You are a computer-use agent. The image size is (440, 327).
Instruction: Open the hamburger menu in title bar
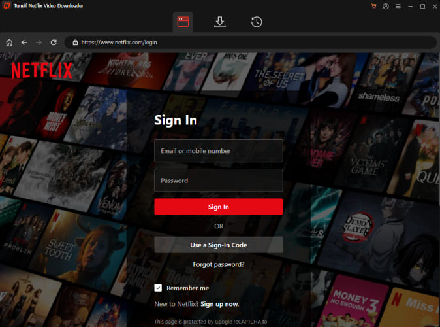pos(398,6)
